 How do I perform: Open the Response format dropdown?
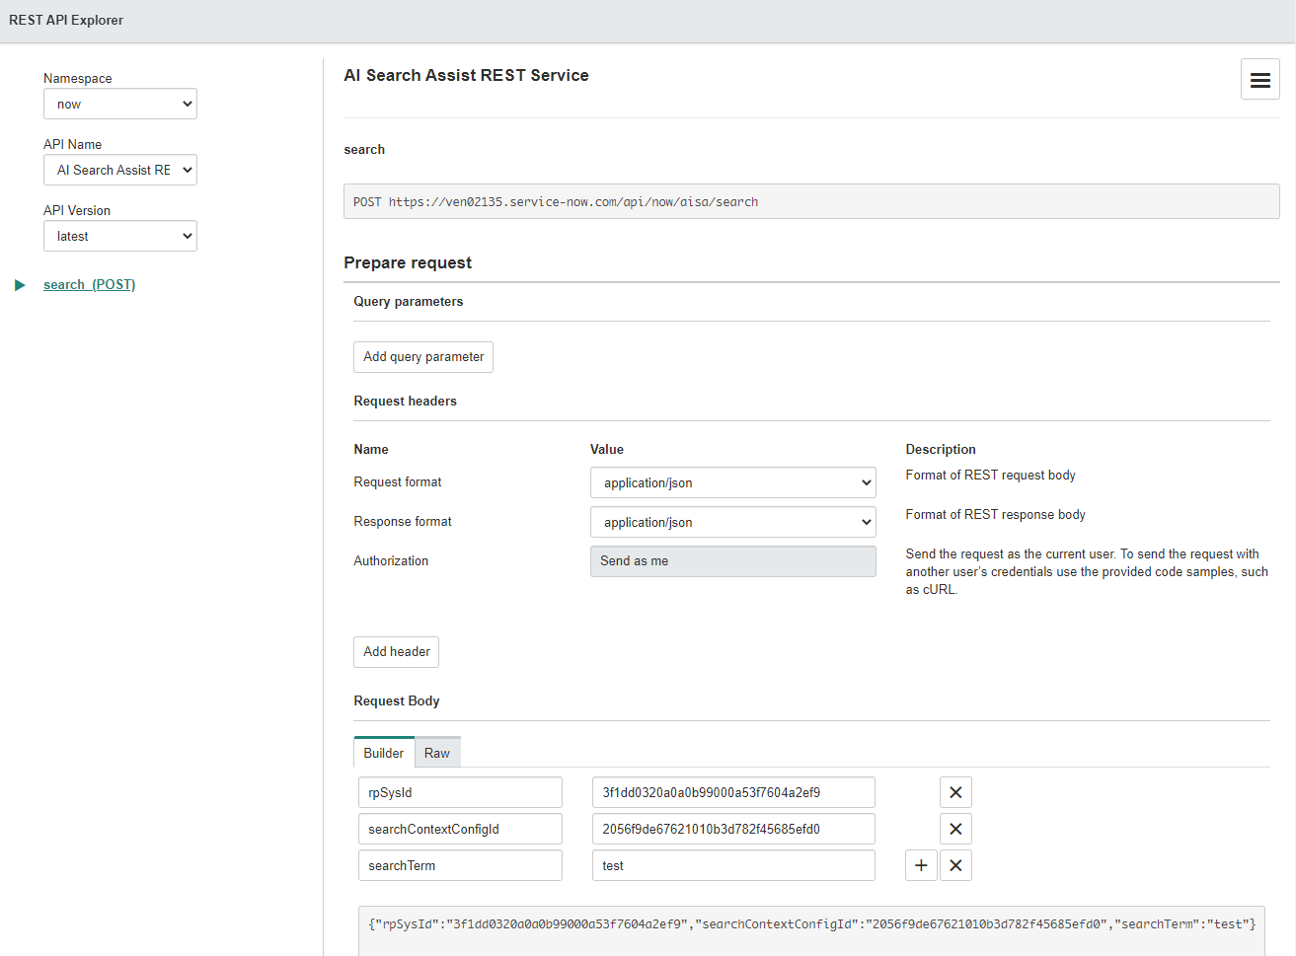pyautogui.click(x=733, y=522)
